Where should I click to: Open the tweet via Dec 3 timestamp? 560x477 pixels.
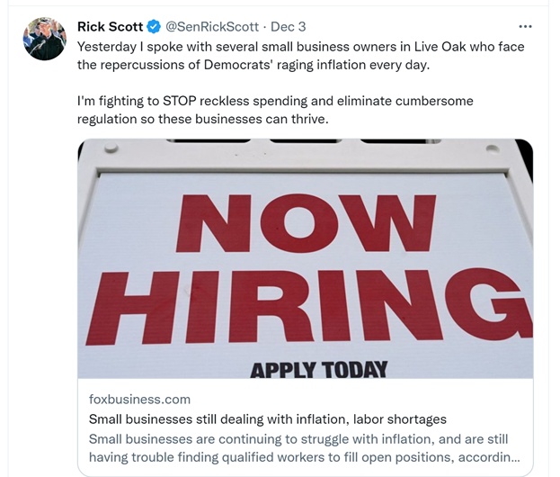pyautogui.click(x=289, y=27)
